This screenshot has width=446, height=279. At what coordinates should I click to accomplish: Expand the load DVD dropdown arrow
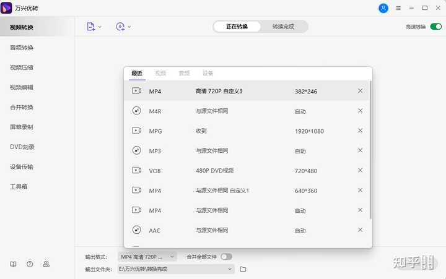[129, 27]
